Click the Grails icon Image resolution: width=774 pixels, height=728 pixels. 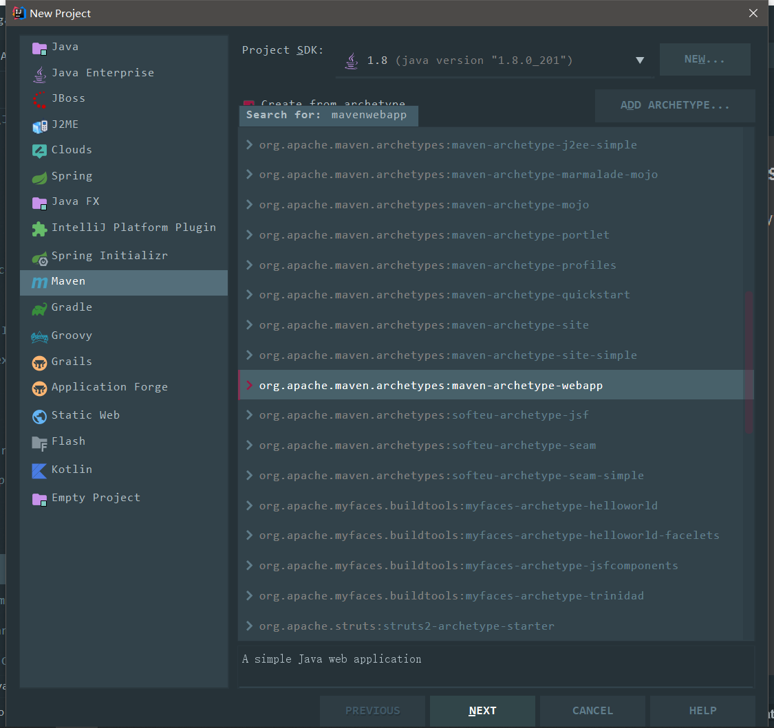pos(39,363)
